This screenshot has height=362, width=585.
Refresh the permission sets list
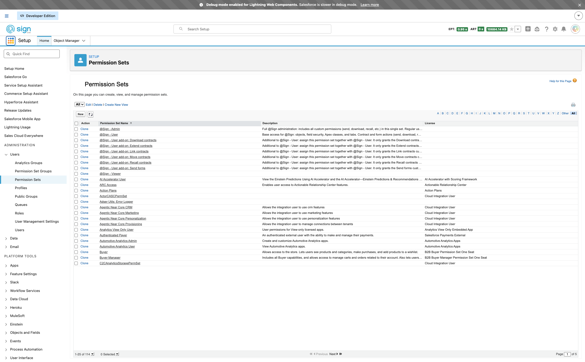pyautogui.click(x=91, y=114)
